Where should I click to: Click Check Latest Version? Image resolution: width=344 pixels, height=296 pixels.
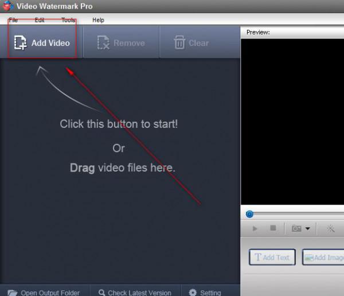pos(135,292)
